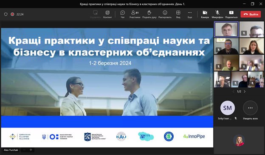This screenshot has width=265, height=155.
Task: Open the Вид layout options
Action: [x=178, y=14]
